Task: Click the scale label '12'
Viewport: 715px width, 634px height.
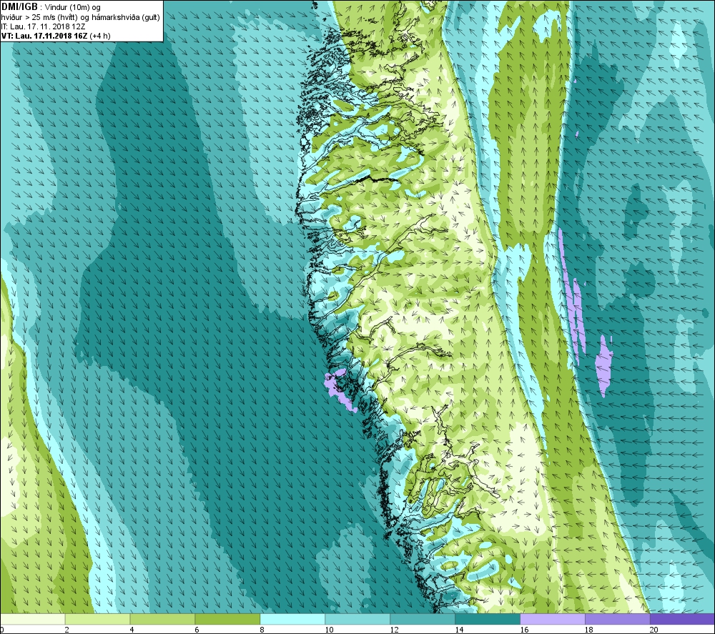Action: (394, 630)
